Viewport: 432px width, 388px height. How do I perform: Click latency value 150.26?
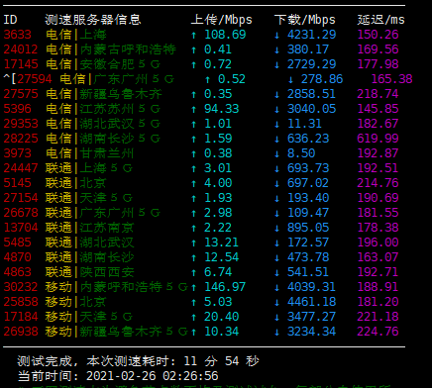[378, 35]
